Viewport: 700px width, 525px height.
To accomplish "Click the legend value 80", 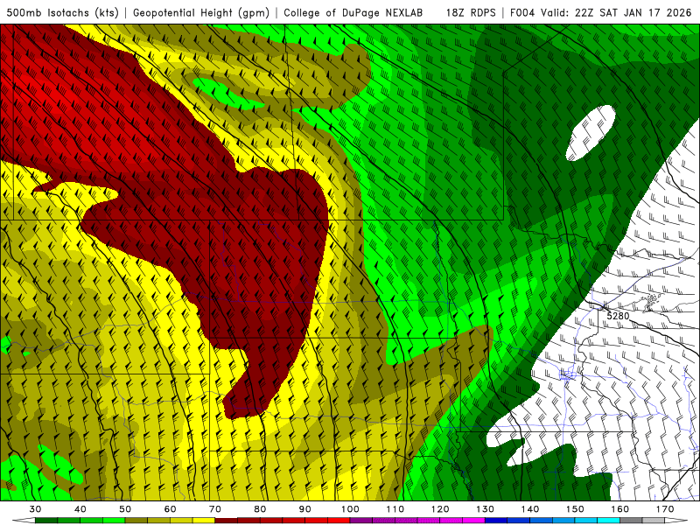I will click(x=260, y=509).
